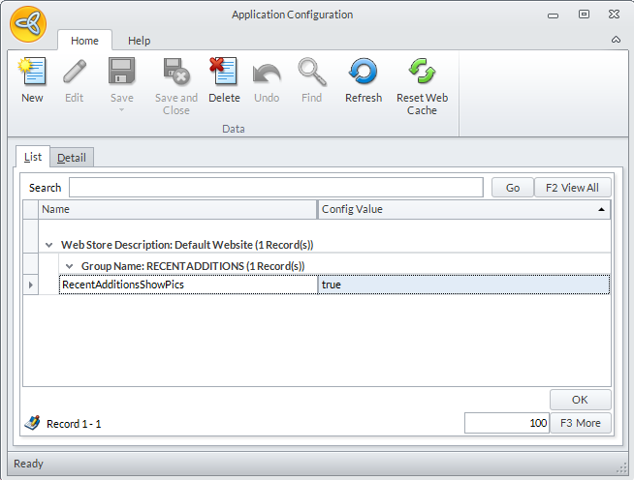This screenshot has height=480, width=634.
Task: Collapse the RECENT ADDITIONS group
Action: click(x=70, y=266)
